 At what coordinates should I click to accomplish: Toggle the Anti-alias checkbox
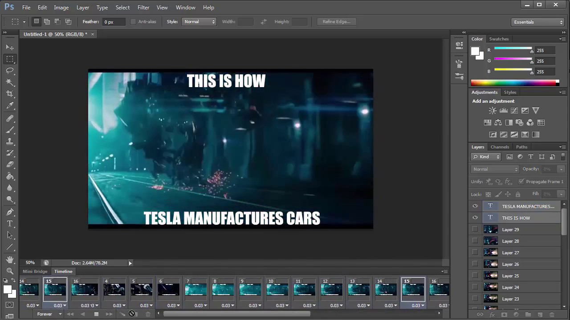coord(133,21)
